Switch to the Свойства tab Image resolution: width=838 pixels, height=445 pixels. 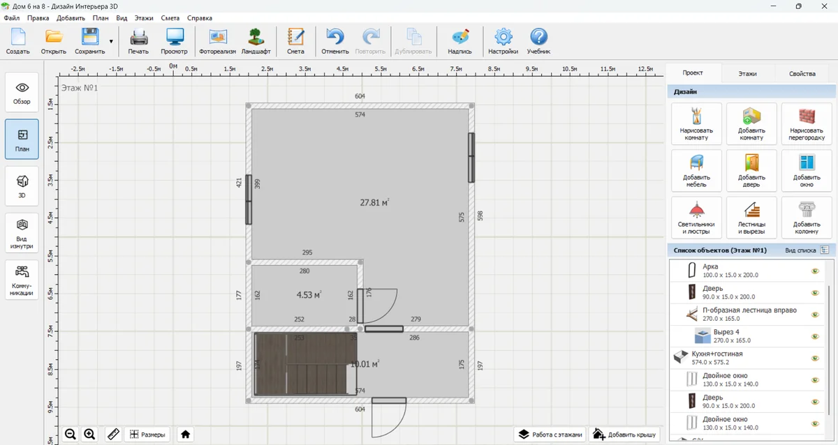tap(802, 73)
